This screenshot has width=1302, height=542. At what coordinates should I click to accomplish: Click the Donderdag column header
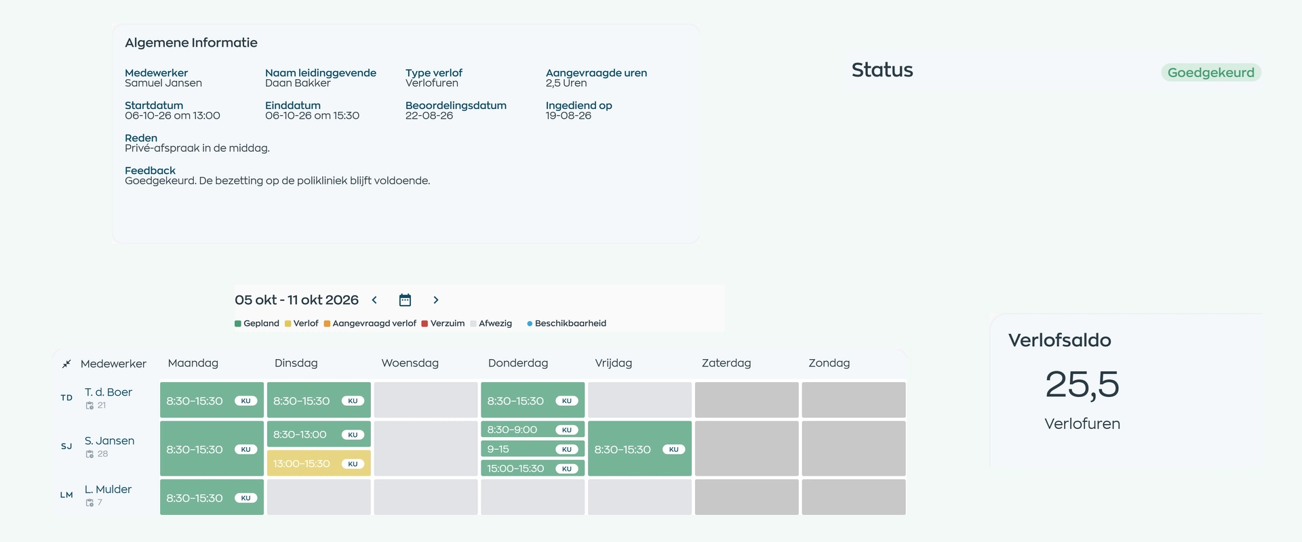click(x=518, y=363)
